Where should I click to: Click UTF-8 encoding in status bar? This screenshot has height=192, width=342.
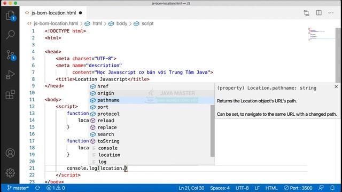click(242, 188)
